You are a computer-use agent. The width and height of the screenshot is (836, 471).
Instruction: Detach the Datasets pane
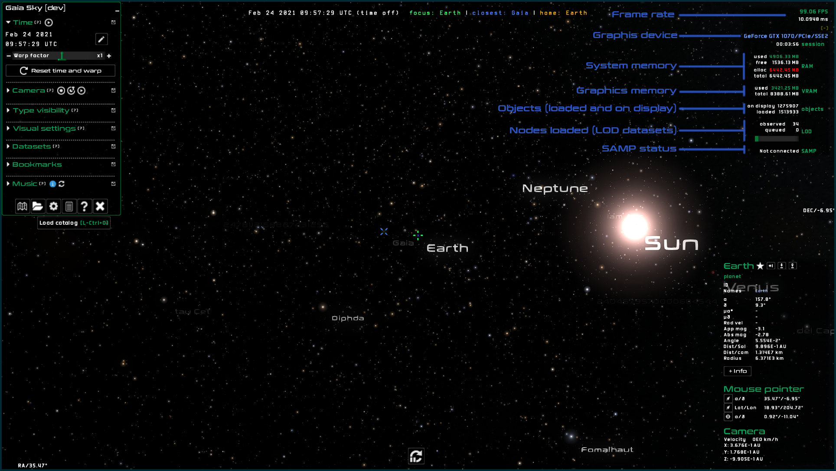pos(113,147)
